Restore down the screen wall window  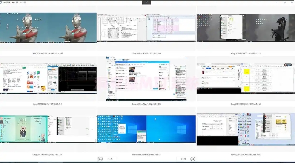[x=284, y=3]
